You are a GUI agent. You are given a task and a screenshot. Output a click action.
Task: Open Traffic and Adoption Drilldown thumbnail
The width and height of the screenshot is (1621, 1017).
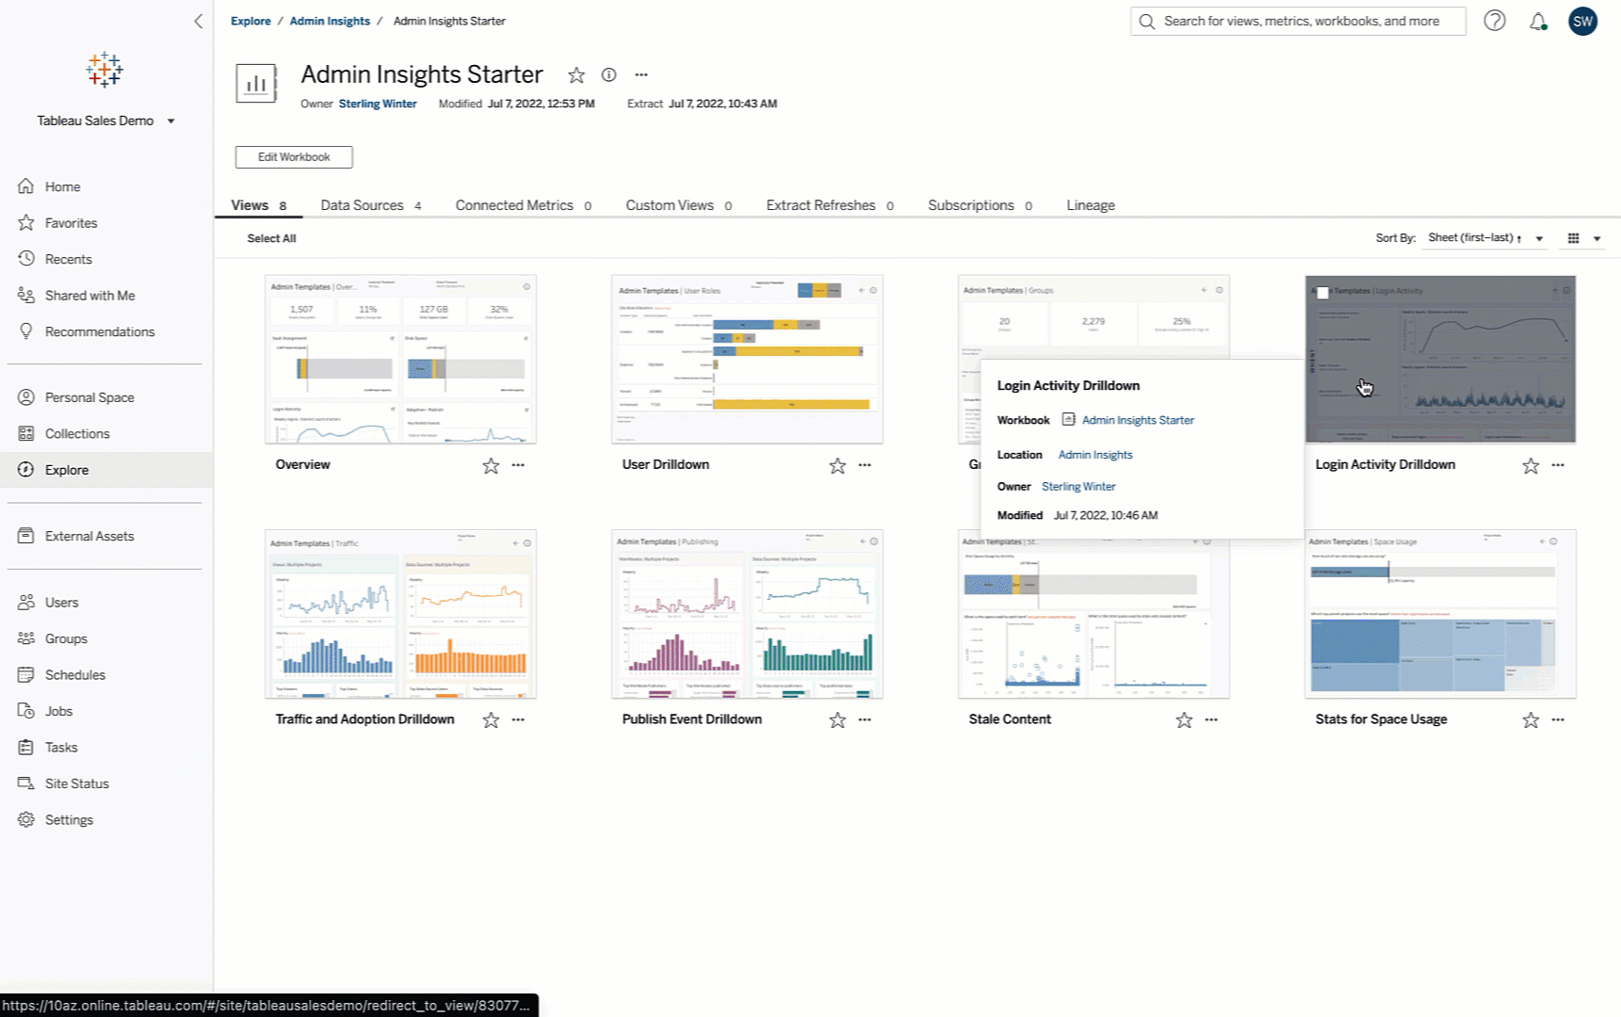(x=400, y=614)
